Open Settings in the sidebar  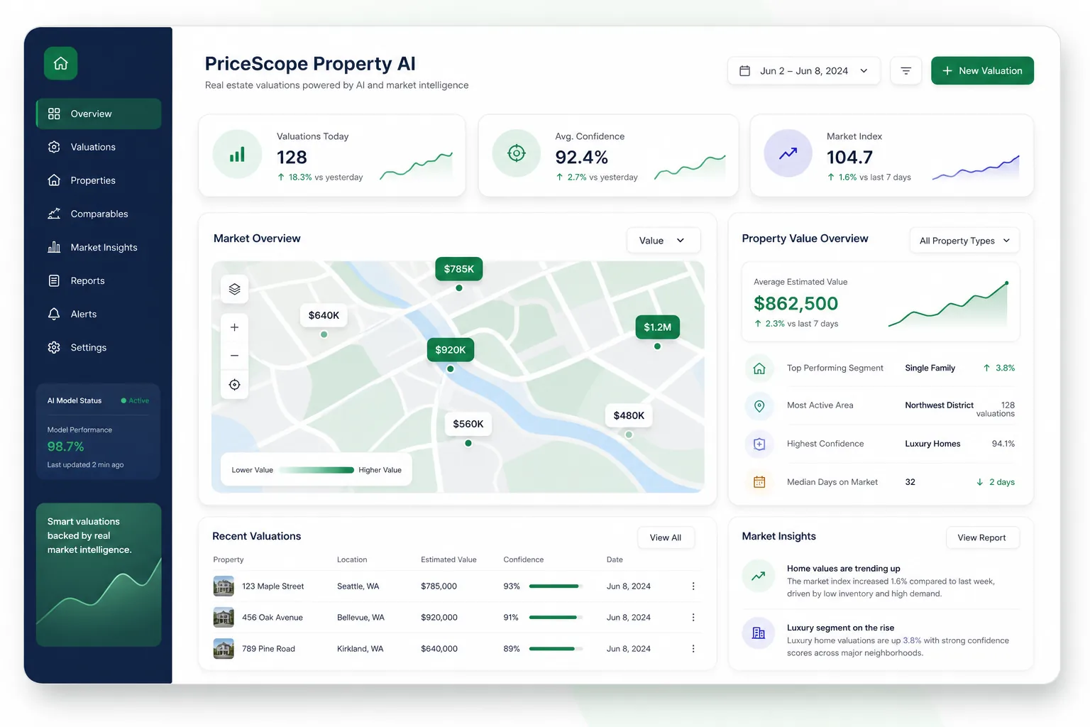[99, 347]
